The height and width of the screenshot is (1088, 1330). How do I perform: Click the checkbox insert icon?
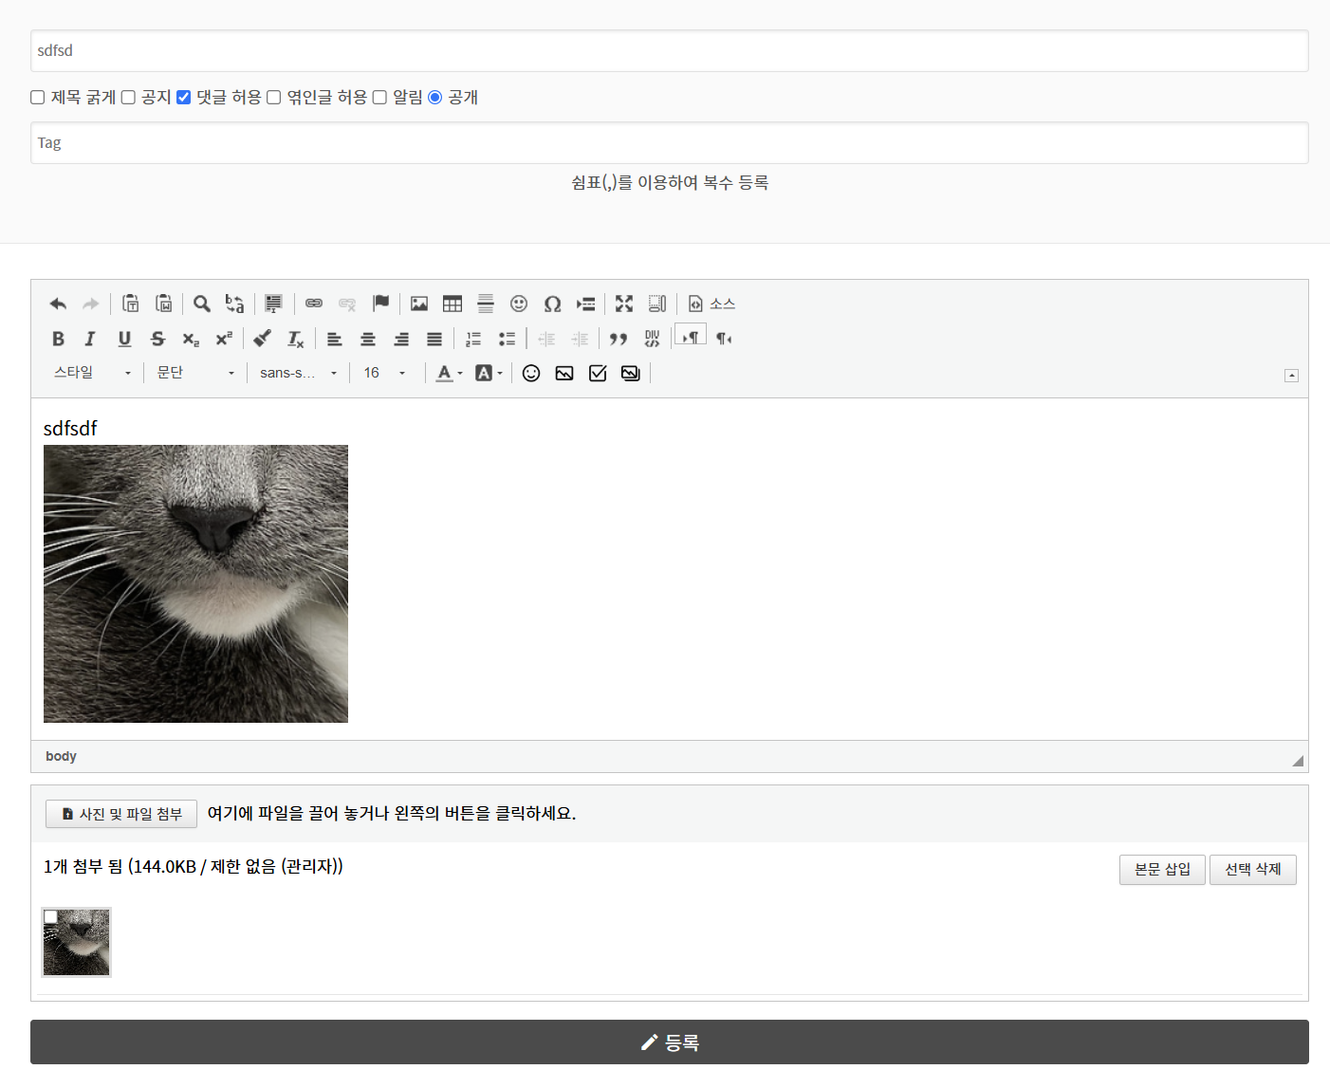[x=598, y=373]
